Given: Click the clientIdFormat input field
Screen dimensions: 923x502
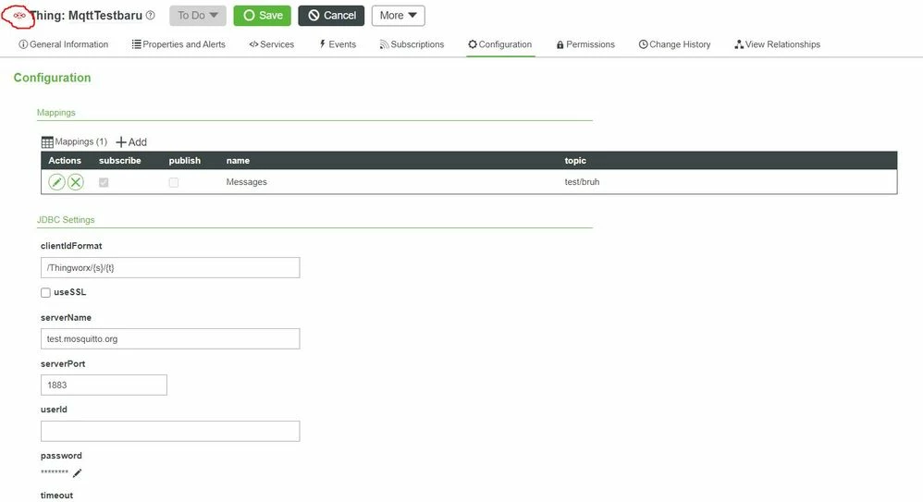Looking at the screenshot, I should click(170, 268).
